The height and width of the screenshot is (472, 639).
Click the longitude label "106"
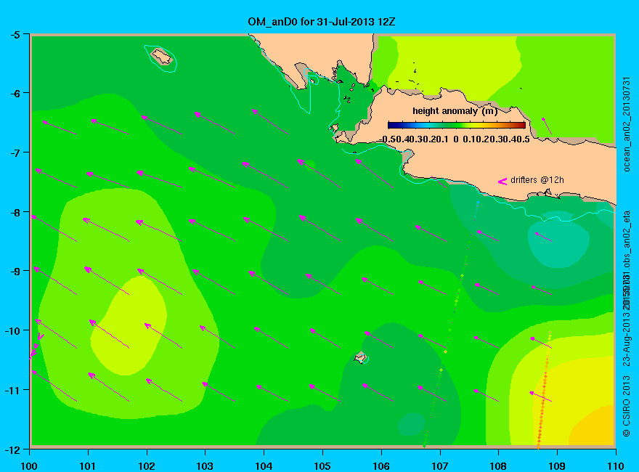(x=381, y=466)
